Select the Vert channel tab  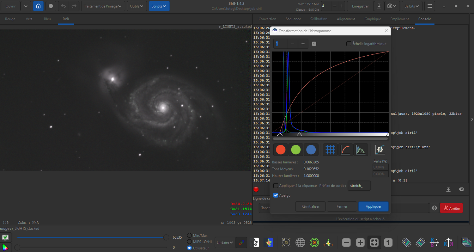pos(29,19)
